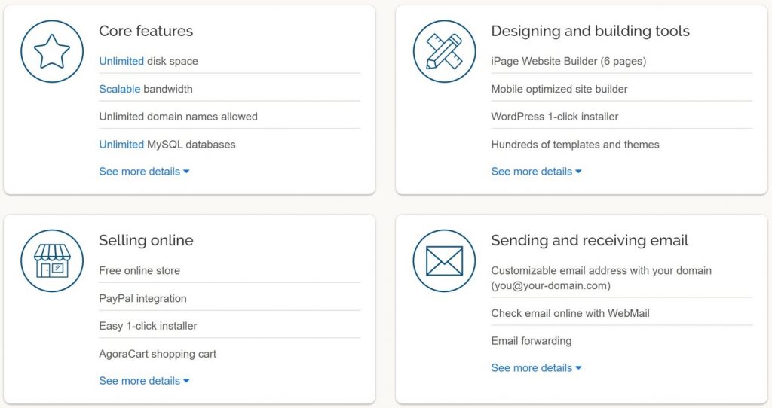Screen dimensions: 772x408
Task: Click the PayPal integration item
Action: coord(142,298)
